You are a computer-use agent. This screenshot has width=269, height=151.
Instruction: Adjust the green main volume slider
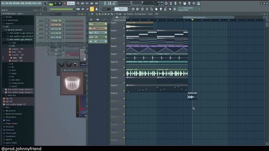(62, 9)
